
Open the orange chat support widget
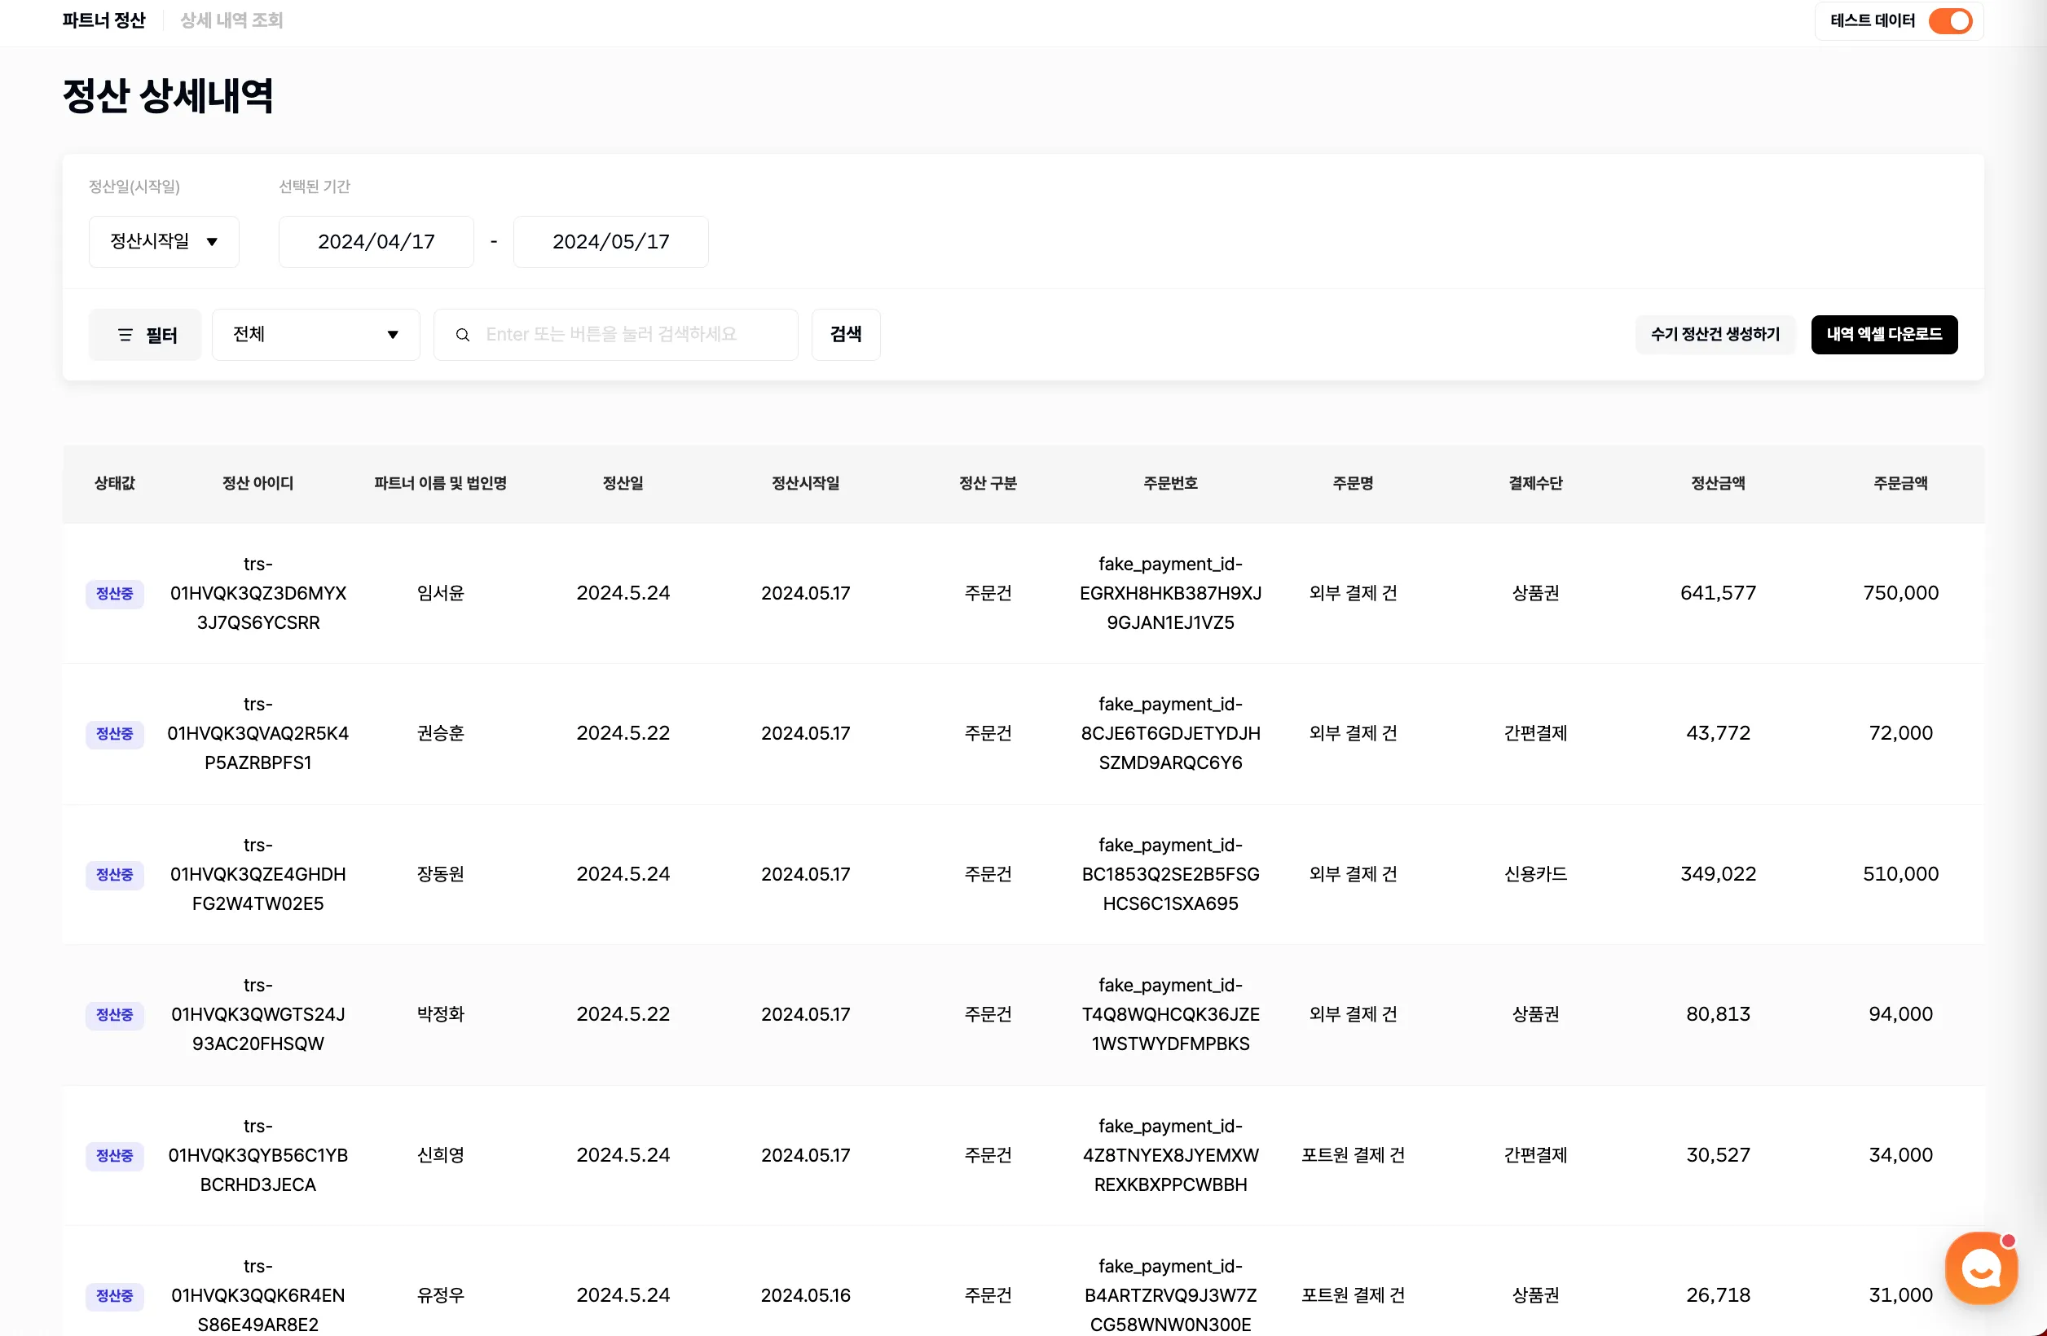1981,1269
